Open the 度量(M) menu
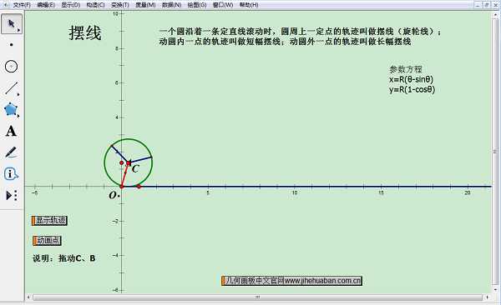Image resolution: width=501 pixels, height=305 pixels. point(145,5)
